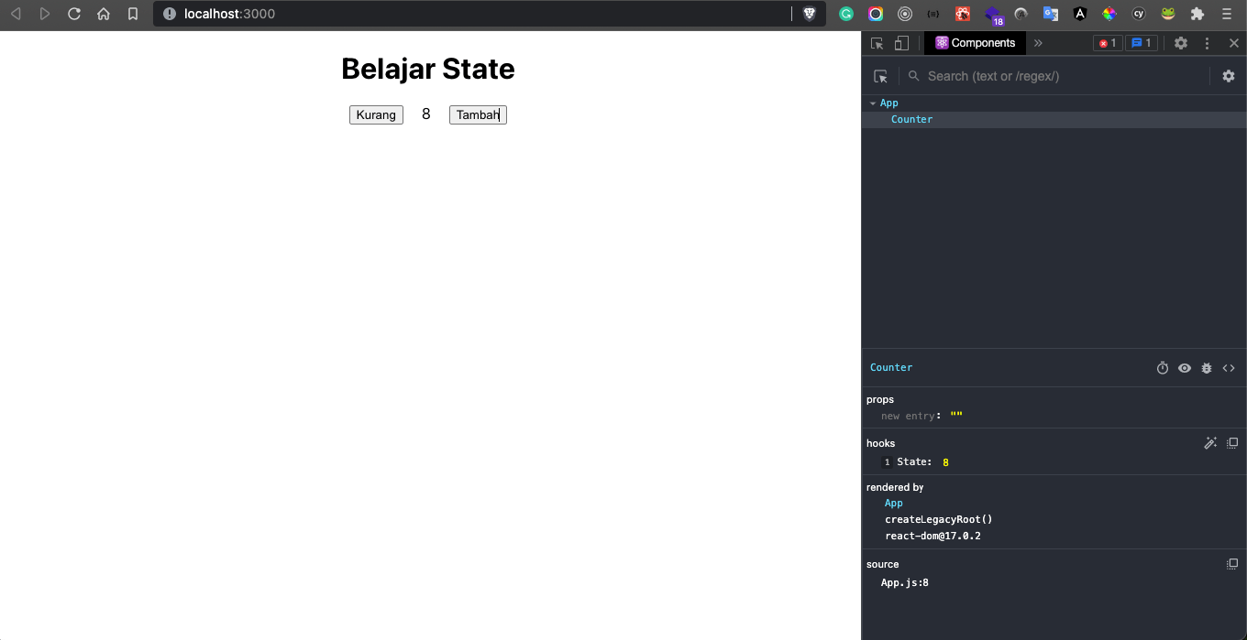Bookmark the current page
The height and width of the screenshot is (640, 1247).
[133, 14]
